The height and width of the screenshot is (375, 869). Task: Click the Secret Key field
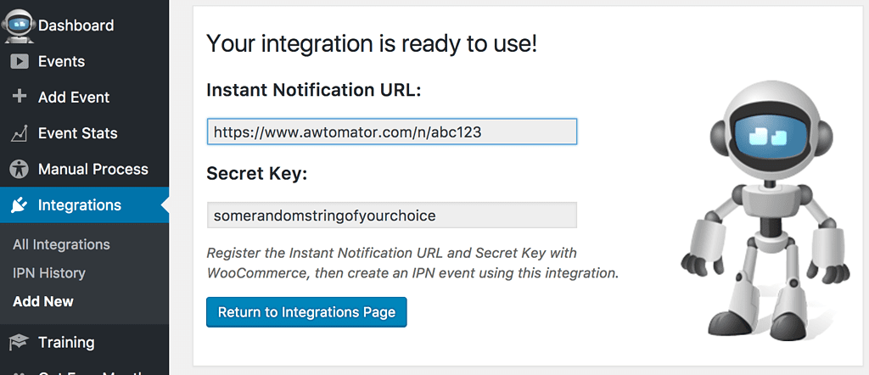pos(392,215)
